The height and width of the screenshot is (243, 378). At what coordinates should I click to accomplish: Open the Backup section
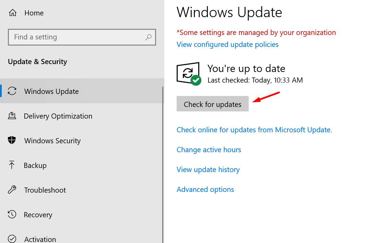(82, 165)
